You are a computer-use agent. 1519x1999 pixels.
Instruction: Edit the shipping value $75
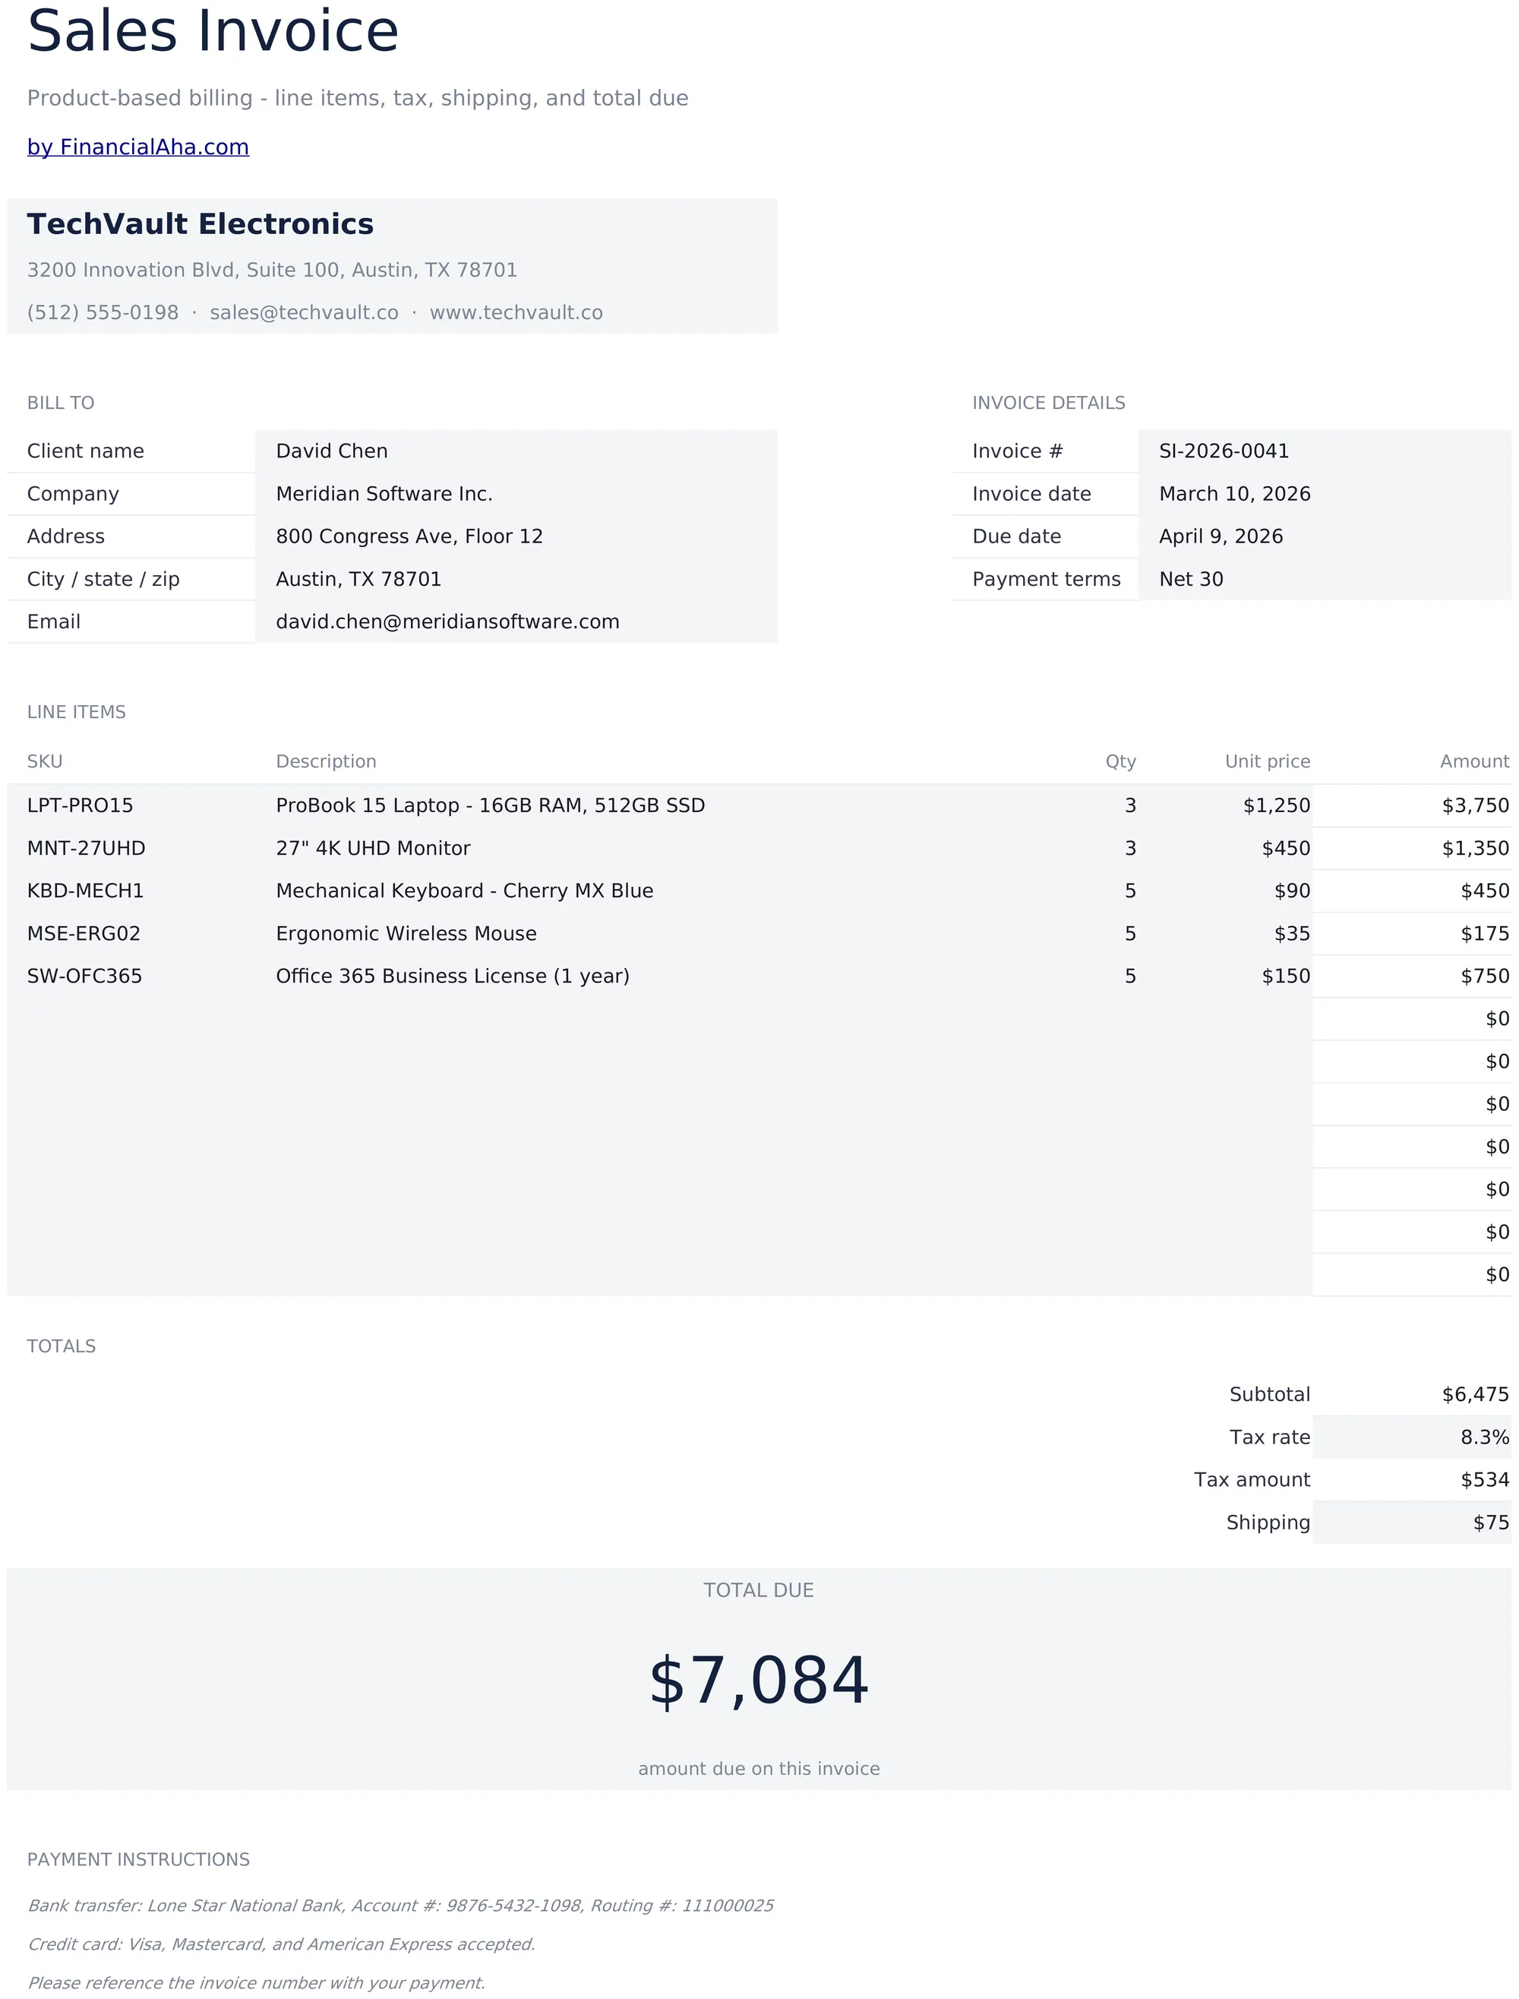[x=1413, y=1523]
